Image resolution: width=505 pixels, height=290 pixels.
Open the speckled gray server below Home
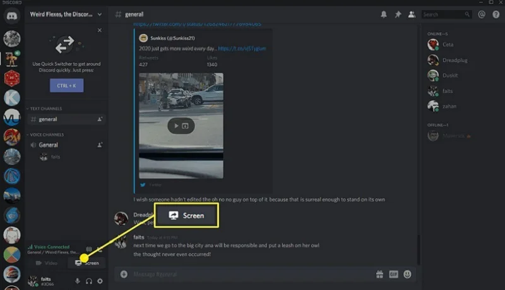[12, 39]
